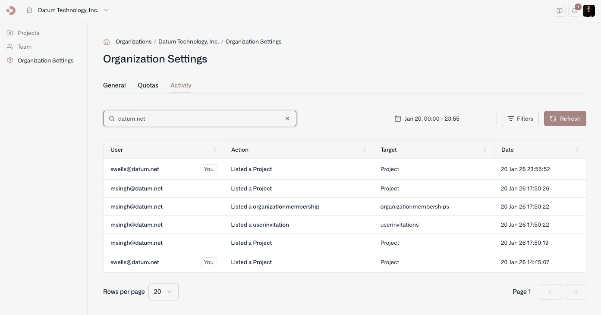Click the calendar icon on the date range field
The image size is (601, 315).
point(398,118)
